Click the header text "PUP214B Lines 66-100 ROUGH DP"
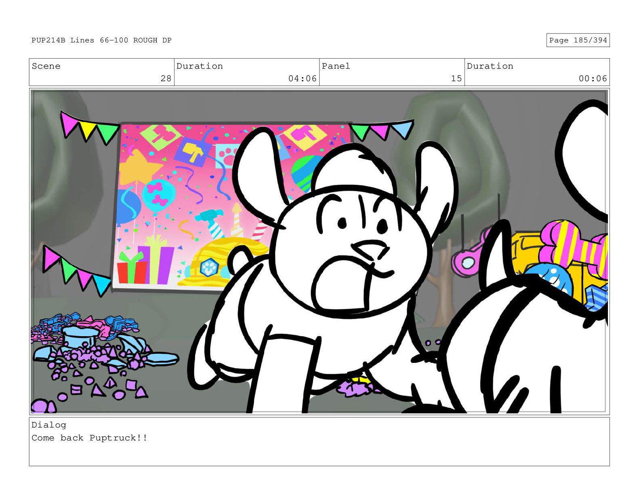The height and width of the screenshot is (495, 639). pos(101,40)
